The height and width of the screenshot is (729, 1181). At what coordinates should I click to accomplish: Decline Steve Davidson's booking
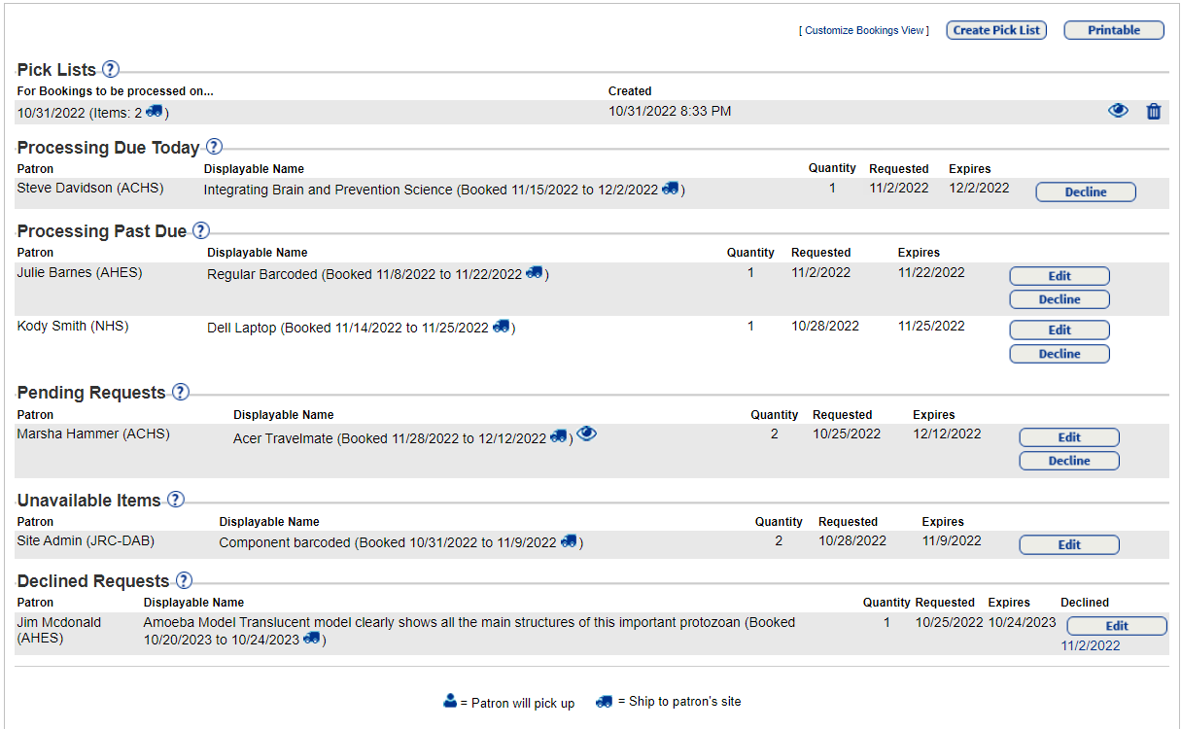click(x=1085, y=191)
